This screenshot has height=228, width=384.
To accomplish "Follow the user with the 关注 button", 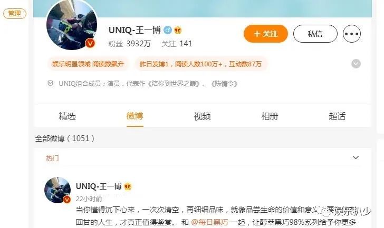I will tap(266, 34).
